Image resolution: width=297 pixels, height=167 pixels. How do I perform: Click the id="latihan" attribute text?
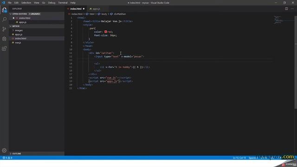coord(104,53)
